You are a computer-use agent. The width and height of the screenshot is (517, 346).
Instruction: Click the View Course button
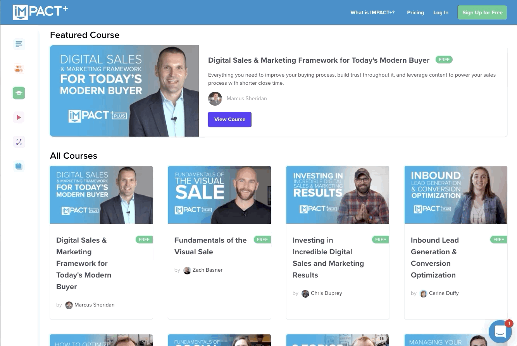[229, 120]
